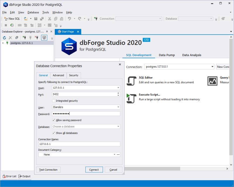This screenshot has width=234, height=187.
Task: Click the Query Profiler chart icon
Action: (x=212, y=81)
